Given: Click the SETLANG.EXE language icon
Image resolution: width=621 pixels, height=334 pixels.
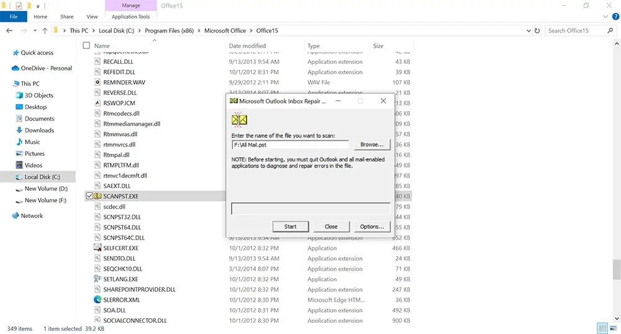Looking at the screenshot, I should pos(97,279).
